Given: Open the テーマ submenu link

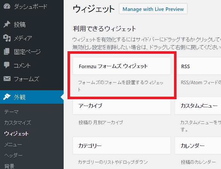Looking at the screenshot, I should pyautogui.click(x=11, y=112).
